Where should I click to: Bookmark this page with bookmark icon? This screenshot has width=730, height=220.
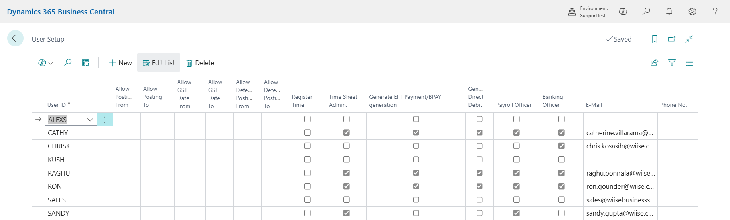tap(655, 39)
